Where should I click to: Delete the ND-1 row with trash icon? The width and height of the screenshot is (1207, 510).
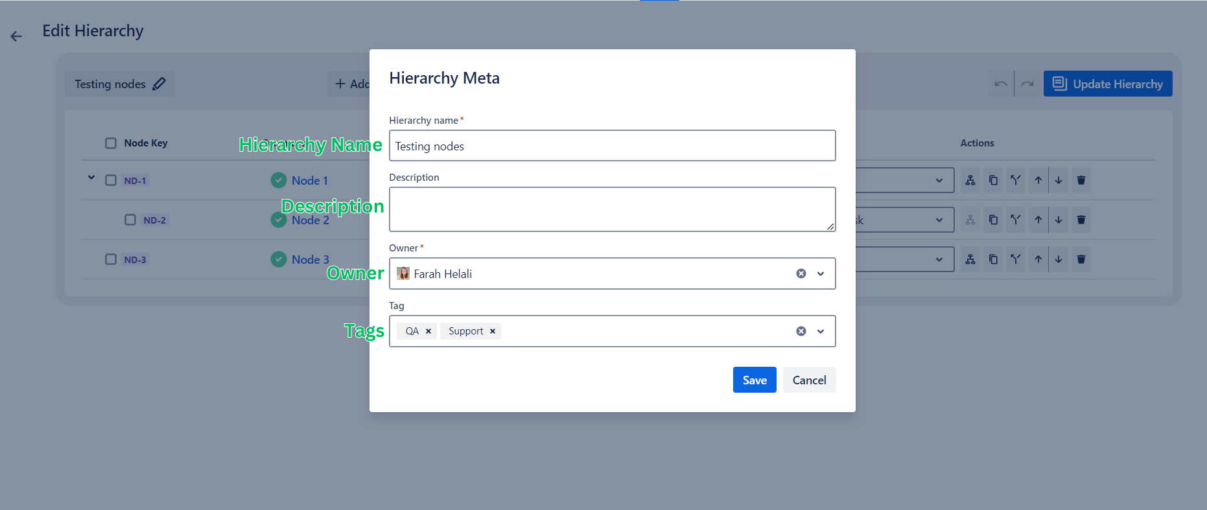[1081, 180]
